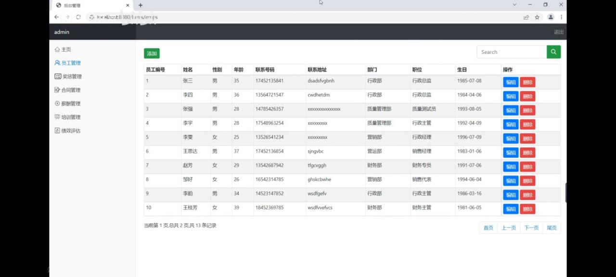Viewport: 616px width, 277px height.
Task: Click the browser back arrow
Action: coord(56,17)
